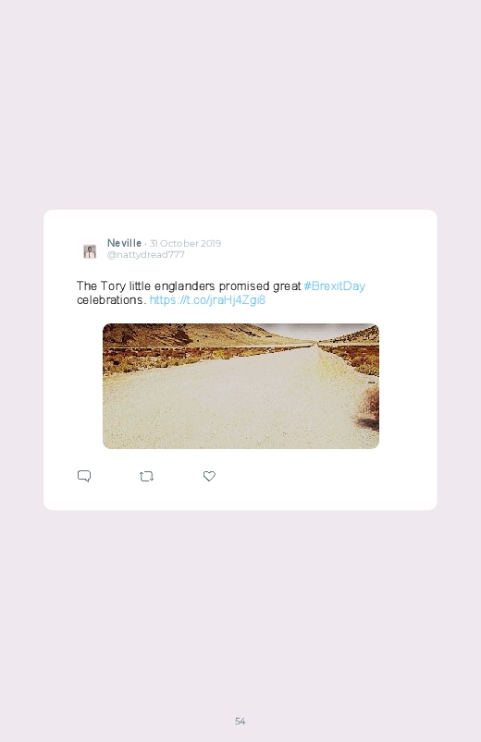Tap the looping arrows retweet icon
The width and height of the screenshot is (481, 742).
pos(146,476)
